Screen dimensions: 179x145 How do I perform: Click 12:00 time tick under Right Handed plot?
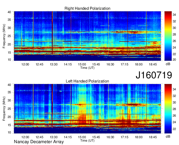point(25,64)
